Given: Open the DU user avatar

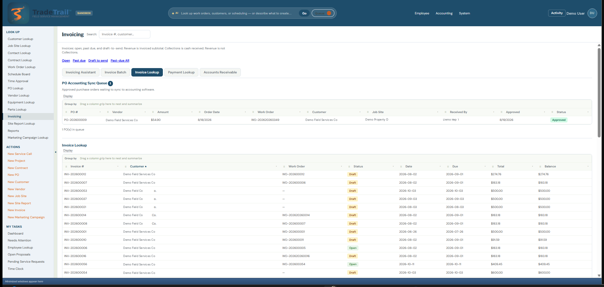Looking at the screenshot, I should 592,13.
